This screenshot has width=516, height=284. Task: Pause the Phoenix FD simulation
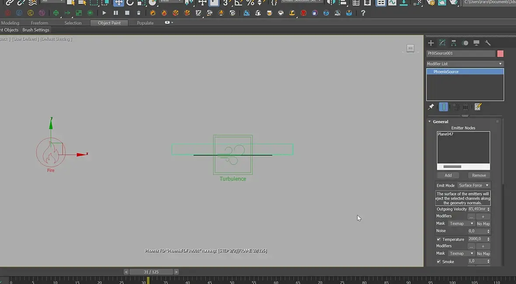(116, 13)
